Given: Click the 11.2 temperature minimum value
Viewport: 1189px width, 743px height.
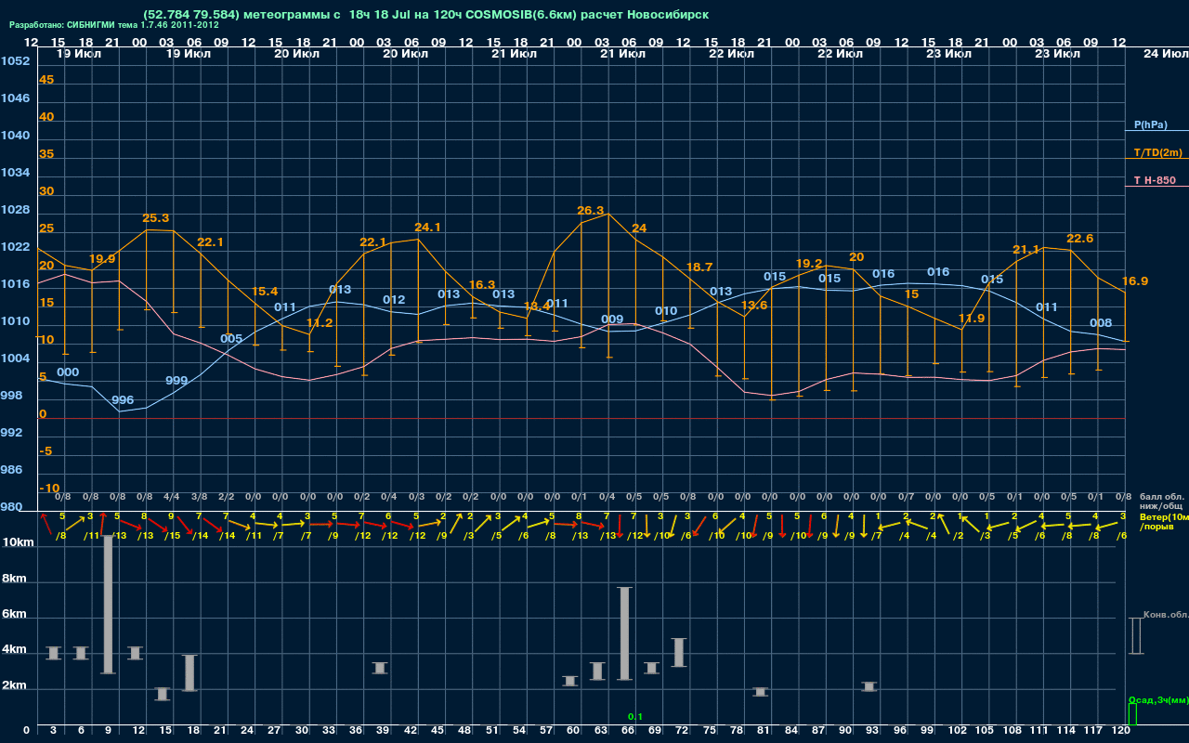Looking at the screenshot, I should [319, 323].
